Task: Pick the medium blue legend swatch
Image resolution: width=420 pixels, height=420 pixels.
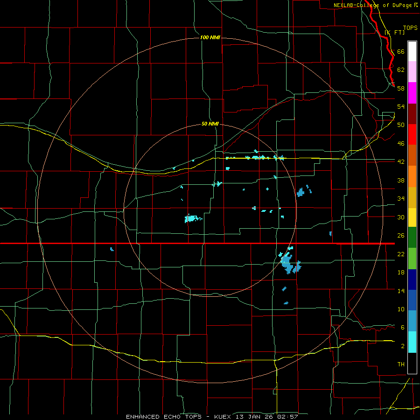Action: (412, 300)
